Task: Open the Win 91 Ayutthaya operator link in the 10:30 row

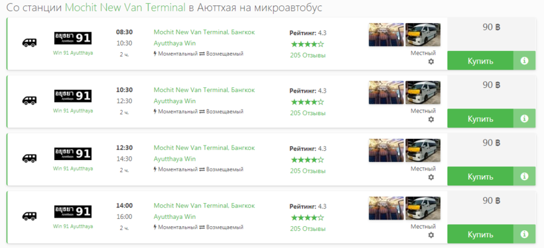Action: (73, 110)
